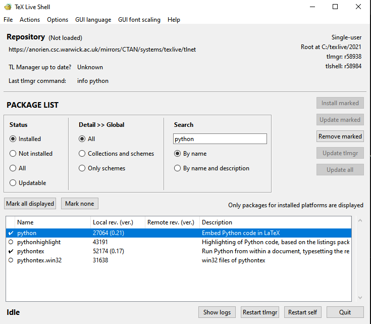Click package list scrollbar down arrow
The image size is (371, 324).
tap(360, 297)
